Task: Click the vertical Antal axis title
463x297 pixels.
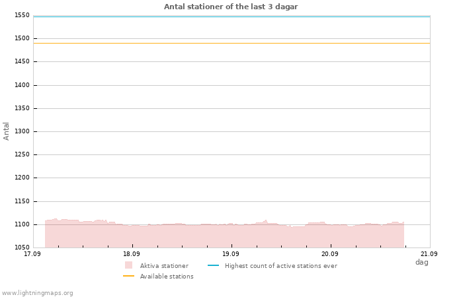Action: 6,131
